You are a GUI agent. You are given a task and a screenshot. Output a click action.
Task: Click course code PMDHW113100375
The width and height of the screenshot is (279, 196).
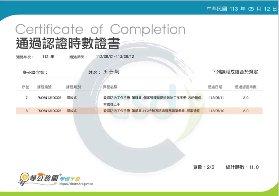coord(49,111)
